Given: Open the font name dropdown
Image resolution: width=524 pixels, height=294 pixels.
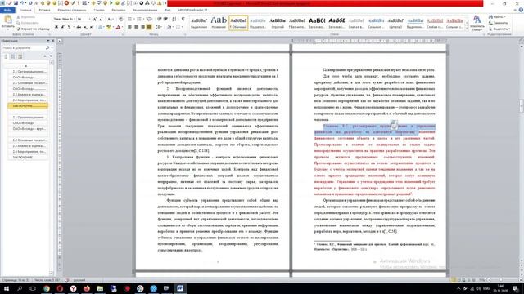Looking at the screenshot, I should click(75, 20).
